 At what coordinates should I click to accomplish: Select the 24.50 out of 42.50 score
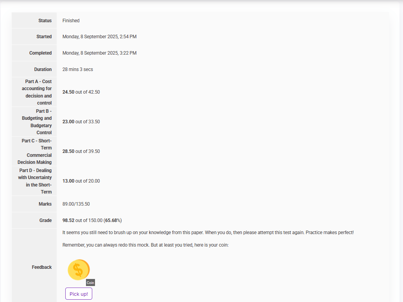coord(81,92)
